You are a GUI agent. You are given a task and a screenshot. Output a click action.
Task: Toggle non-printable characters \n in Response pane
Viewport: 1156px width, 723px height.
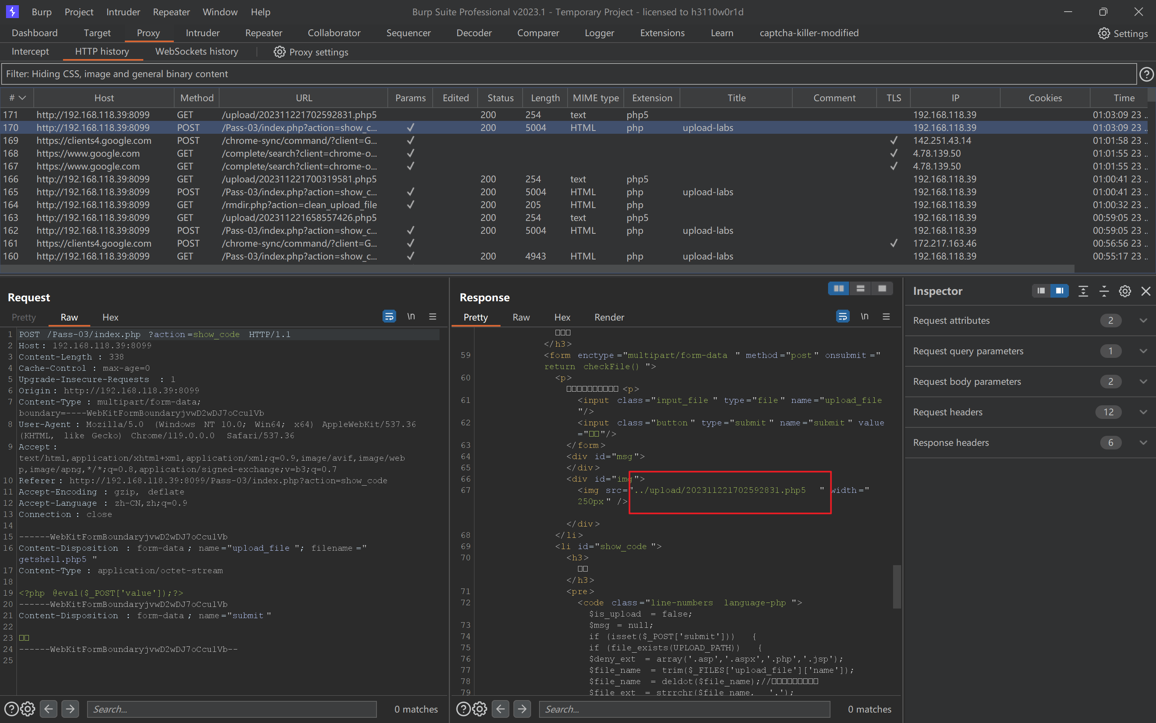pos(864,317)
